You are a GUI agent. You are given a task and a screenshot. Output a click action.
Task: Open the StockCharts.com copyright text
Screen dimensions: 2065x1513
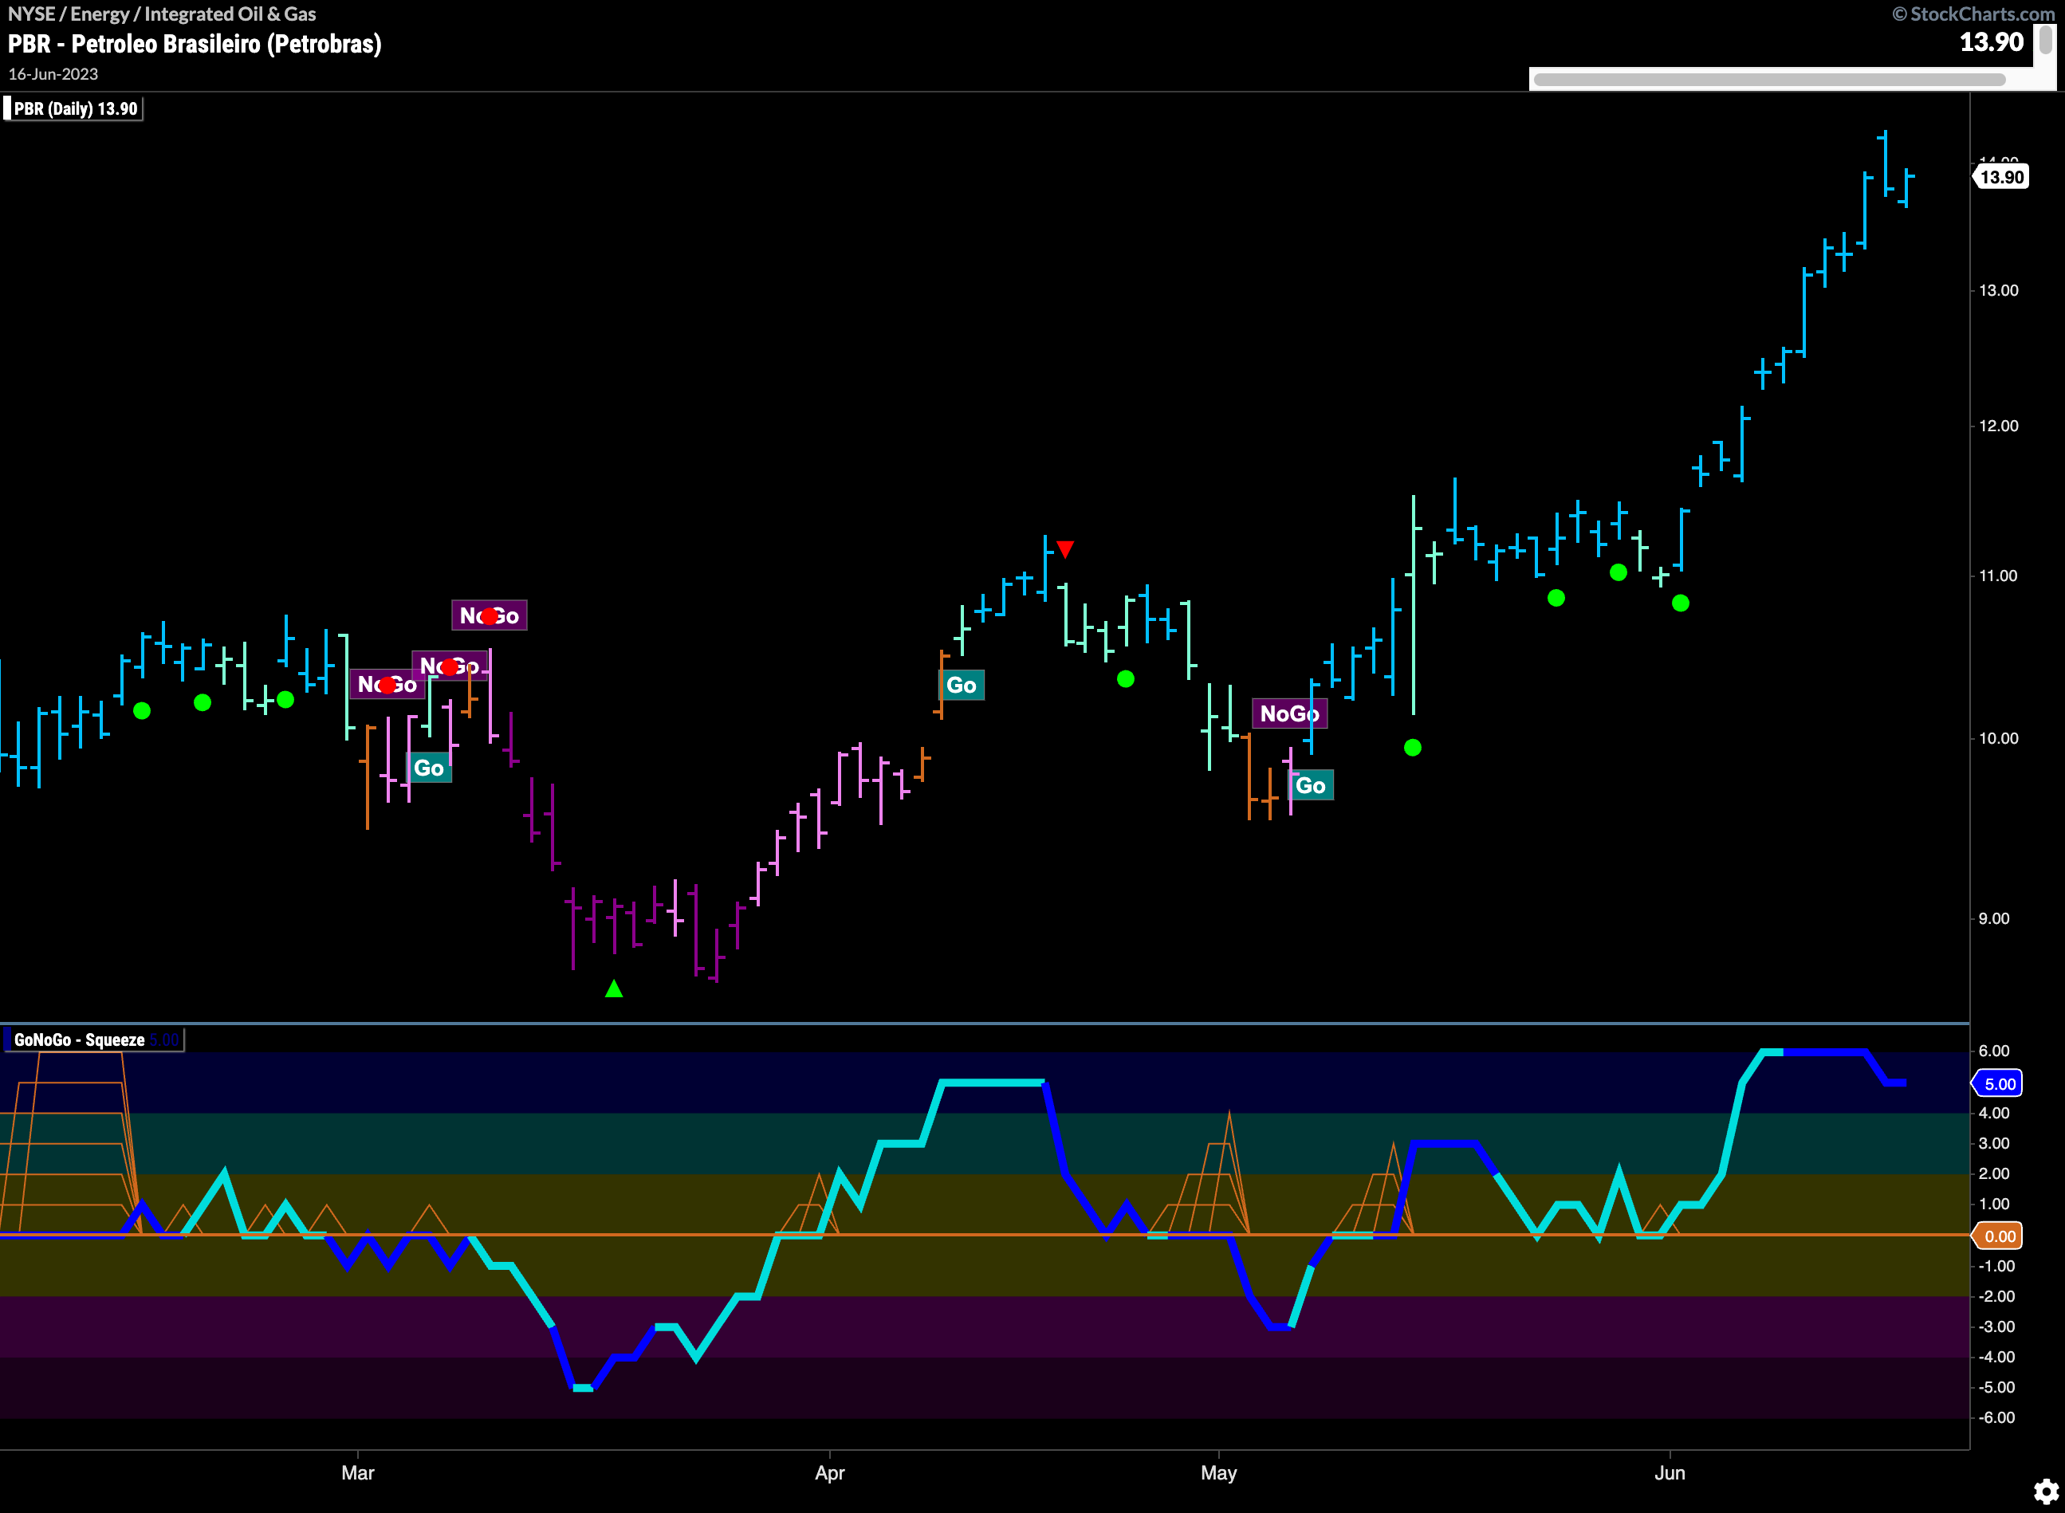point(1973,14)
